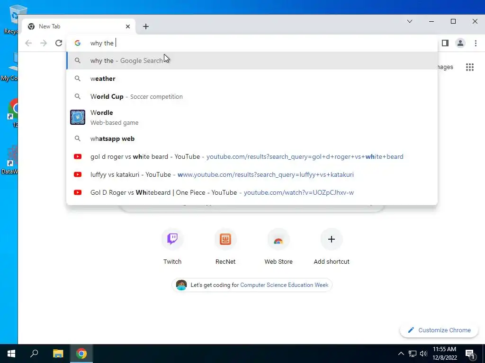
Task: Open File Explorer from taskbar
Action: click(58, 354)
